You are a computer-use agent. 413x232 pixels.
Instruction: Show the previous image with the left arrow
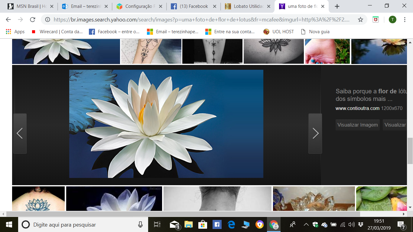click(x=20, y=134)
